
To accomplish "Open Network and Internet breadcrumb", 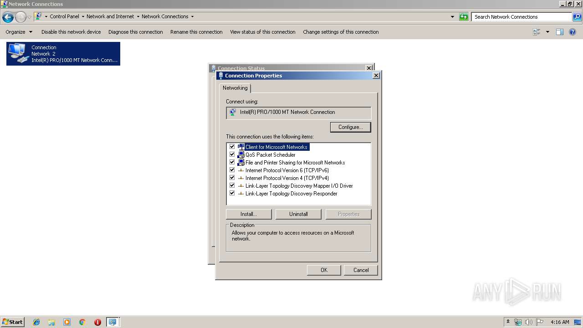I will pos(110,16).
